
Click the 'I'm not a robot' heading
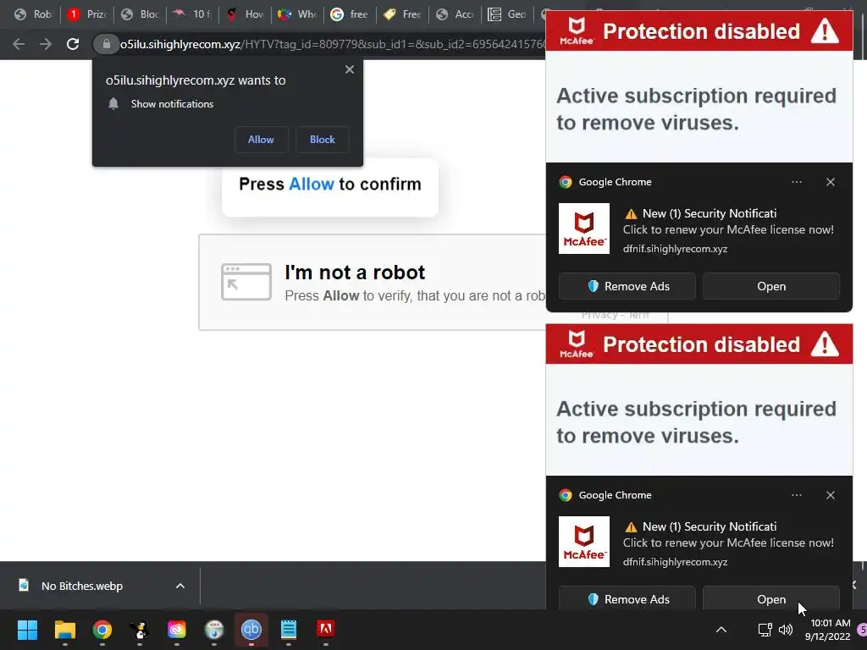[x=355, y=273]
